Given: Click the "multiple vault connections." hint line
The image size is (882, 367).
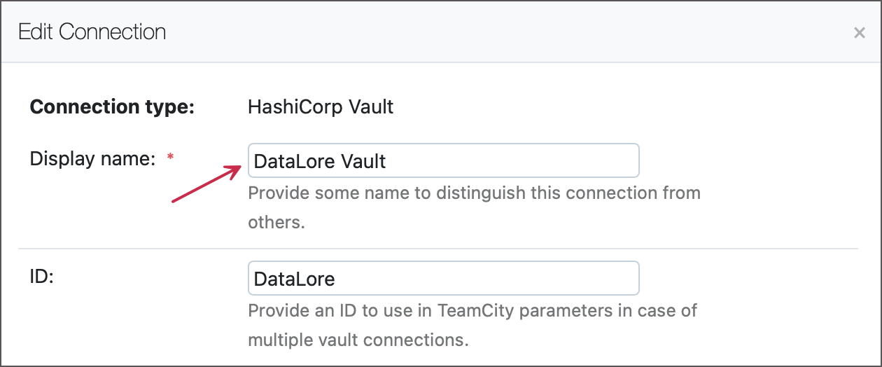Looking at the screenshot, I should (358, 340).
